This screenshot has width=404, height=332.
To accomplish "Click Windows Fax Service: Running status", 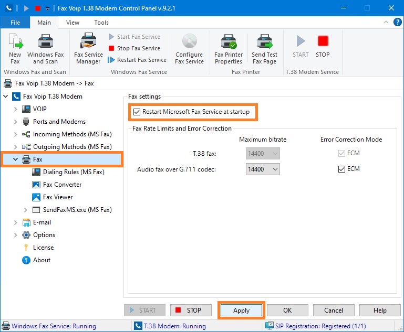I will (x=54, y=326).
